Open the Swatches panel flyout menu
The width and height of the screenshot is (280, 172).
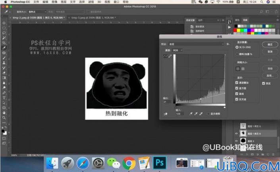pyautogui.click(x=277, y=20)
